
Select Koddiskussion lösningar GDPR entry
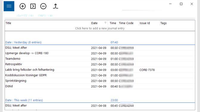pos(100,75)
